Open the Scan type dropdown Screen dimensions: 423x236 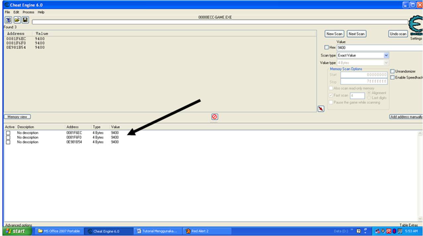pos(386,55)
